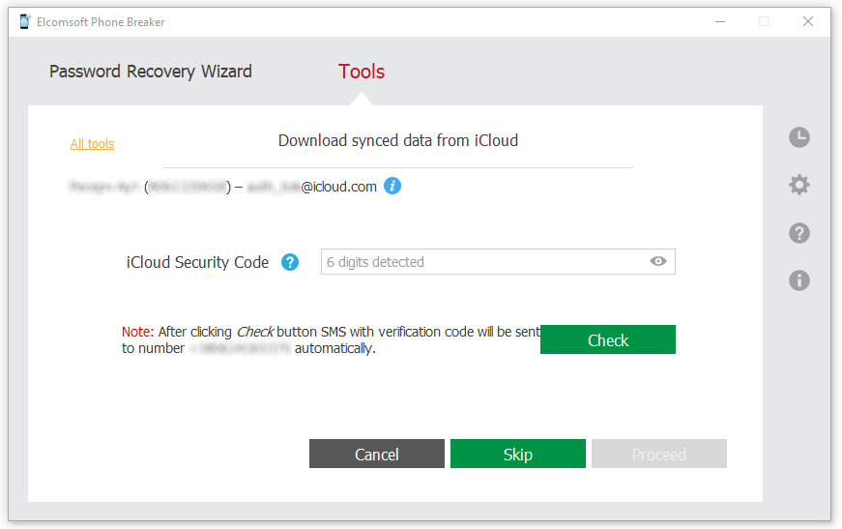The width and height of the screenshot is (842, 529).
Task: Open settings via the gear icon
Action: point(799,185)
